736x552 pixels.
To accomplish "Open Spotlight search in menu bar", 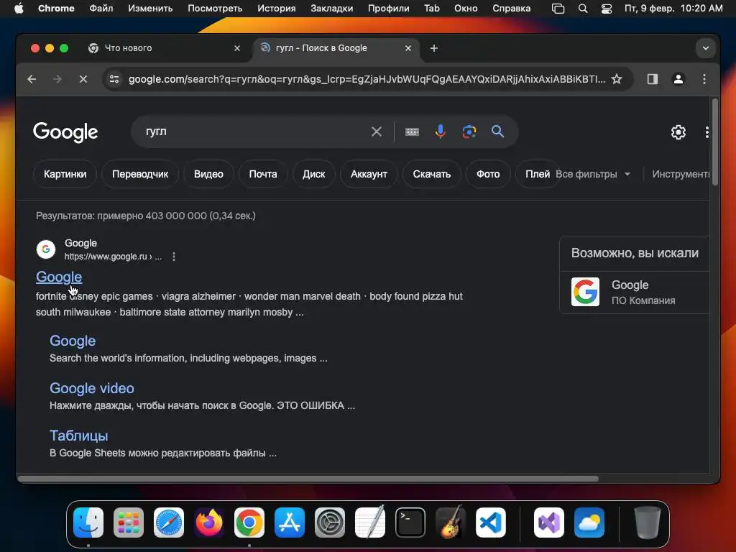I will tap(583, 9).
